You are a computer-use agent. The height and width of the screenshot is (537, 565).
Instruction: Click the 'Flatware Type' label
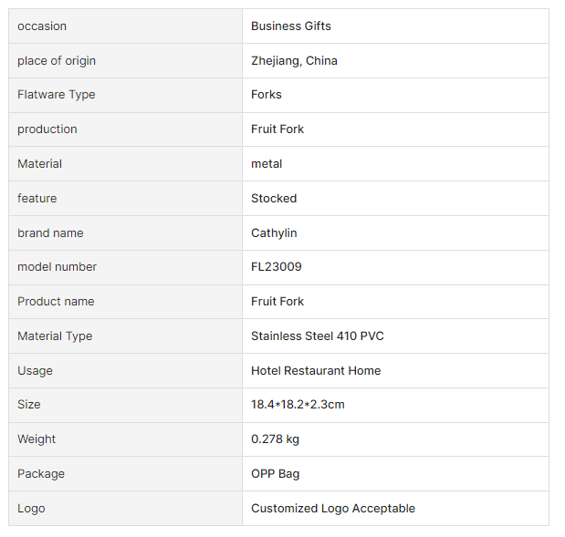click(x=56, y=95)
